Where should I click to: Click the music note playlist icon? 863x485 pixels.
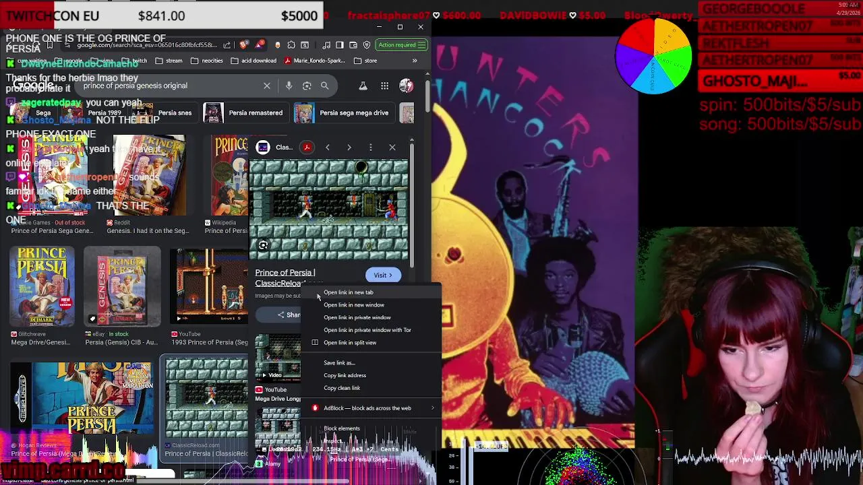(x=326, y=45)
